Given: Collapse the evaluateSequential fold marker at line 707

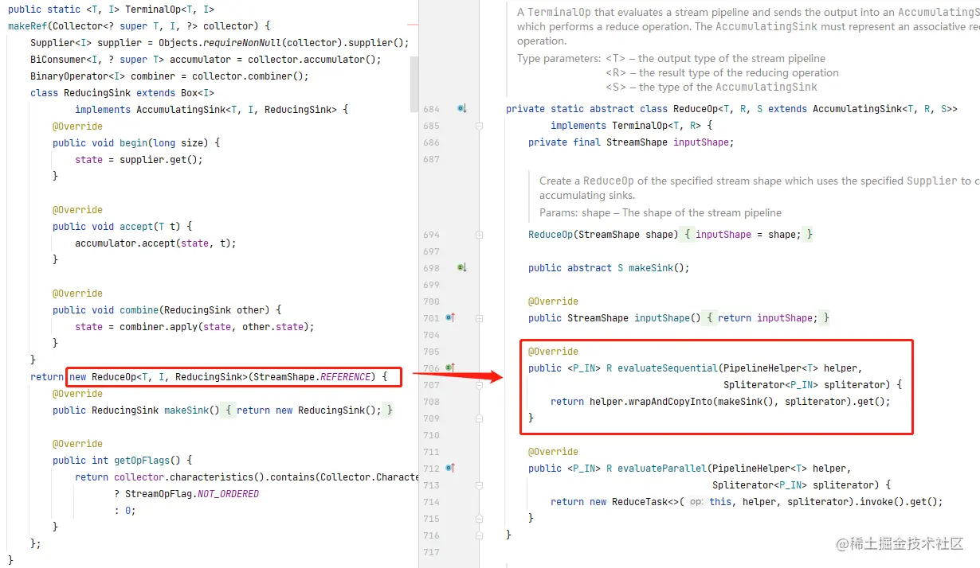Looking at the screenshot, I should click(479, 385).
